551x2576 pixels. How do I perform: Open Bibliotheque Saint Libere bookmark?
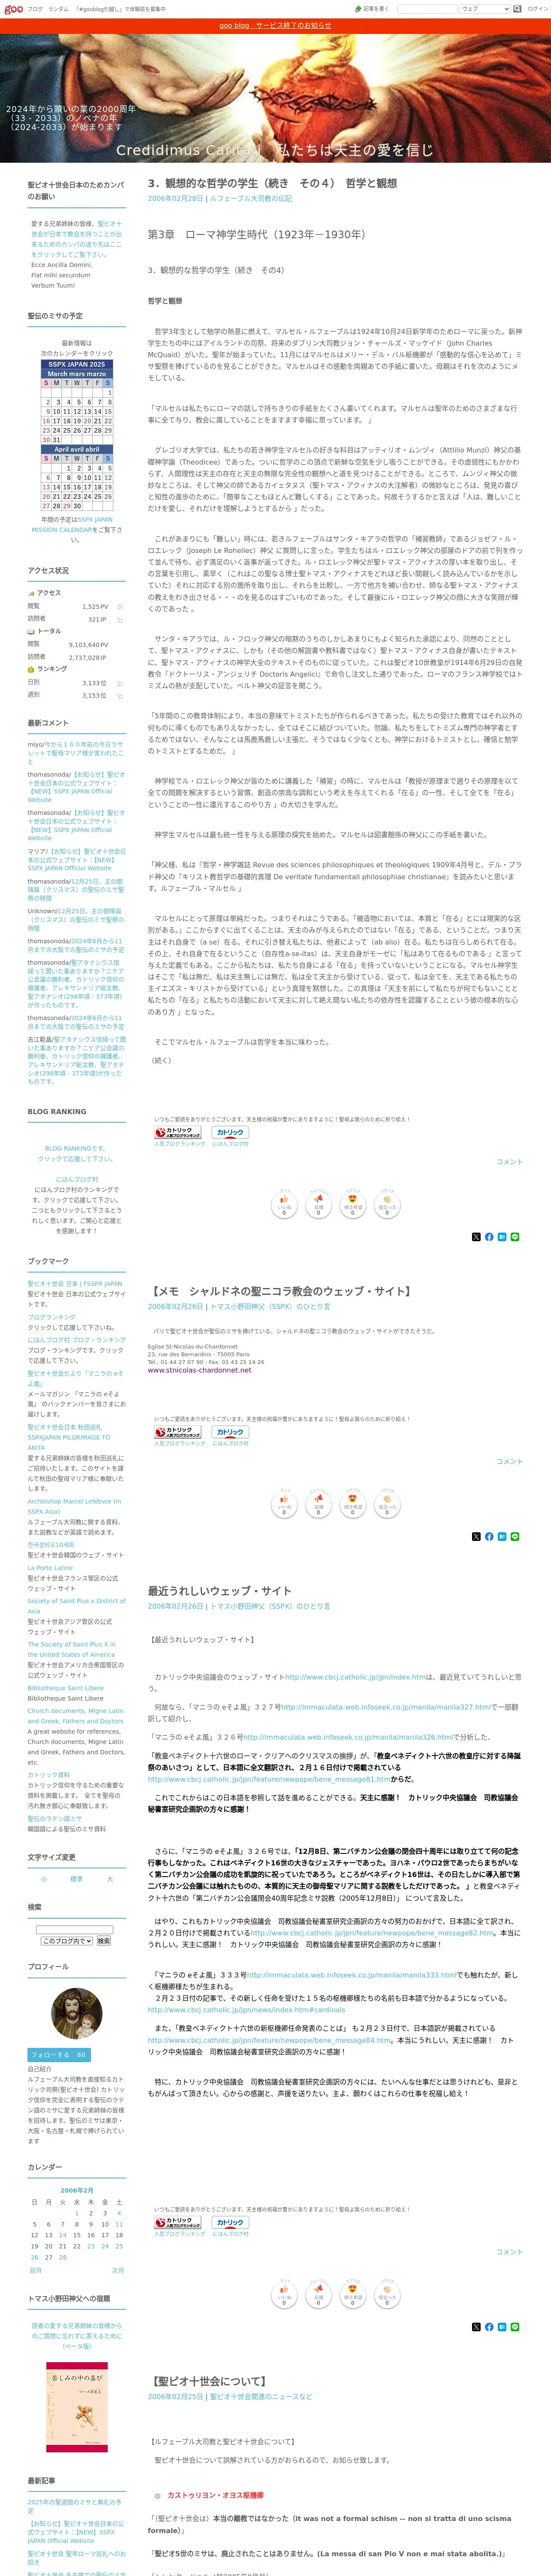click(65, 1688)
